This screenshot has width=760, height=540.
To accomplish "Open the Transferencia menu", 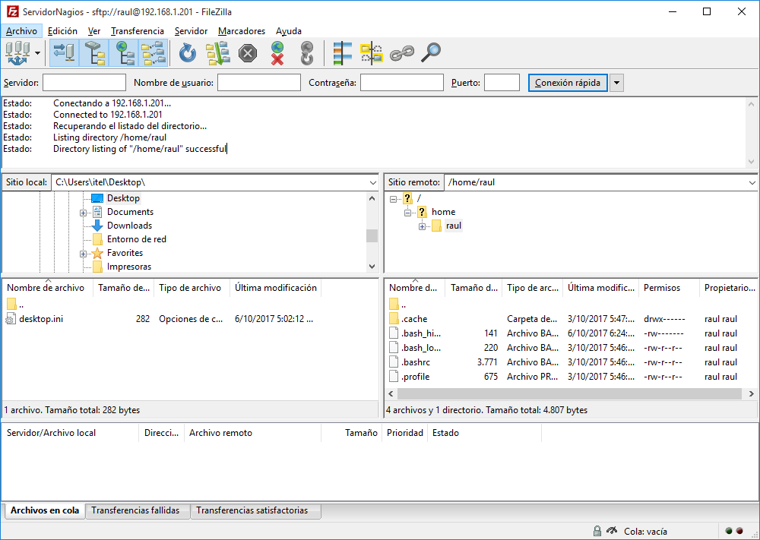I will click(137, 31).
